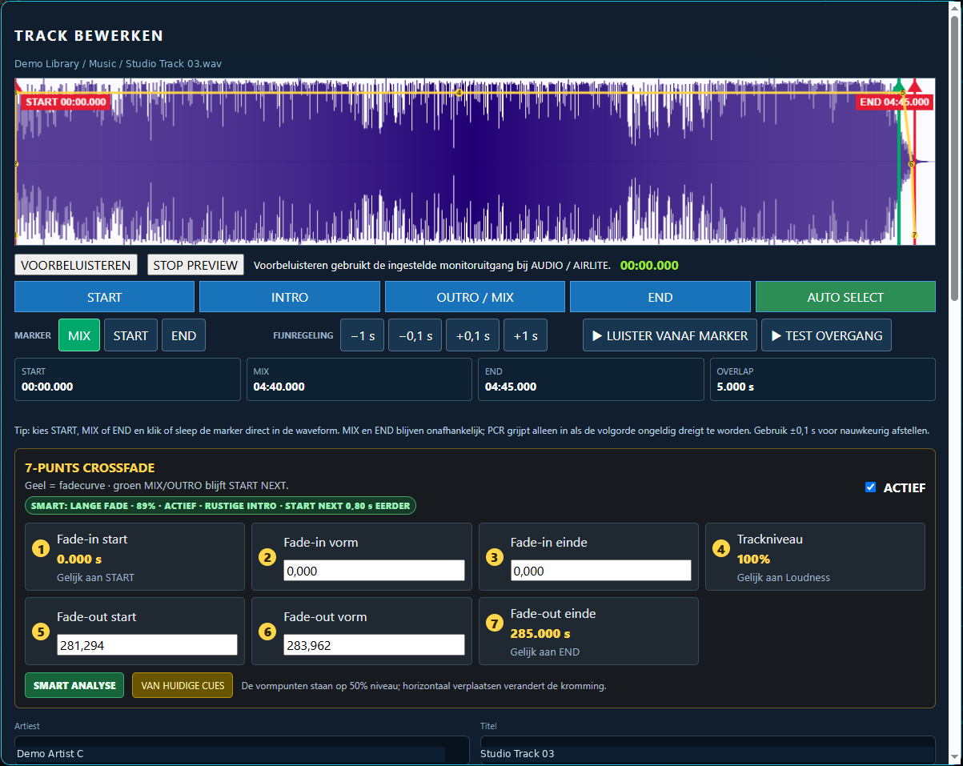Image resolution: width=963 pixels, height=766 pixels.
Task: Click the Fade-in einde input field
Action: pyautogui.click(x=601, y=571)
